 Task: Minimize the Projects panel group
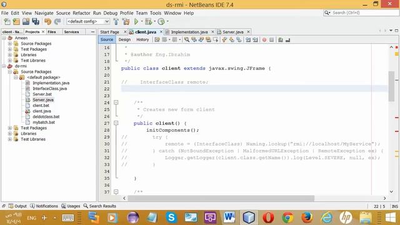(92, 32)
